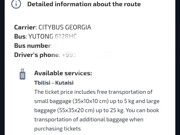Click the 'transportation of additional baggage' line
180x135 pixels.
point(89,119)
